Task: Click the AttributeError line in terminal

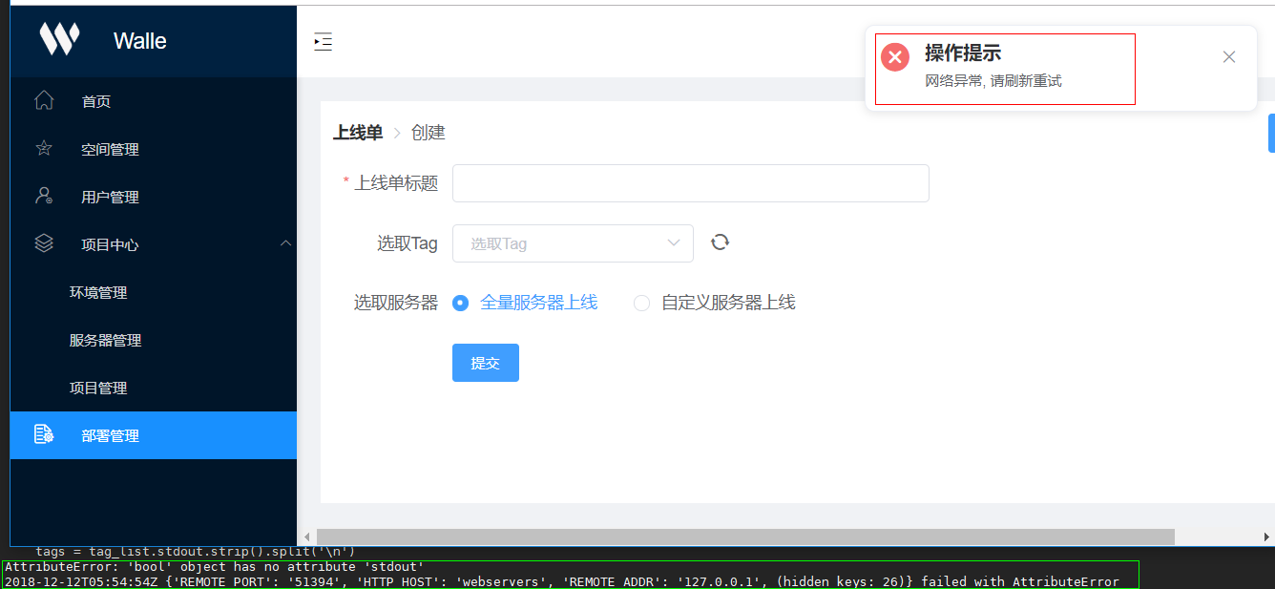Action: click(x=215, y=567)
